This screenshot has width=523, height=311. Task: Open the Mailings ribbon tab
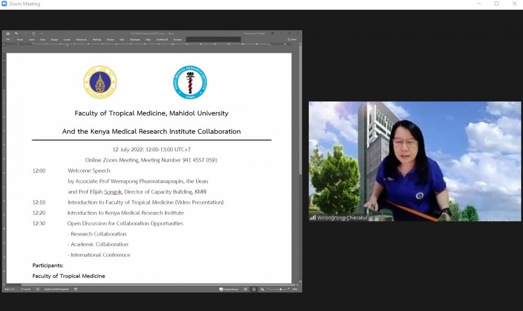(x=97, y=40)
